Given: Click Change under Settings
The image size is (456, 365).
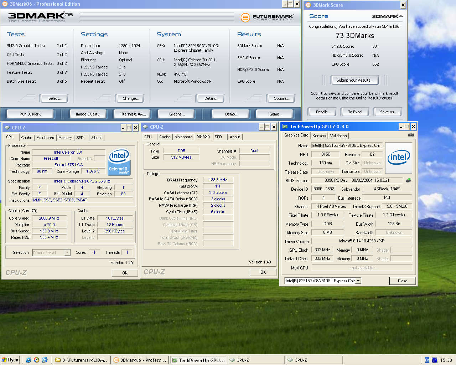Looking at the screenshot, I should pyautogui.click(x=131, y=98).
